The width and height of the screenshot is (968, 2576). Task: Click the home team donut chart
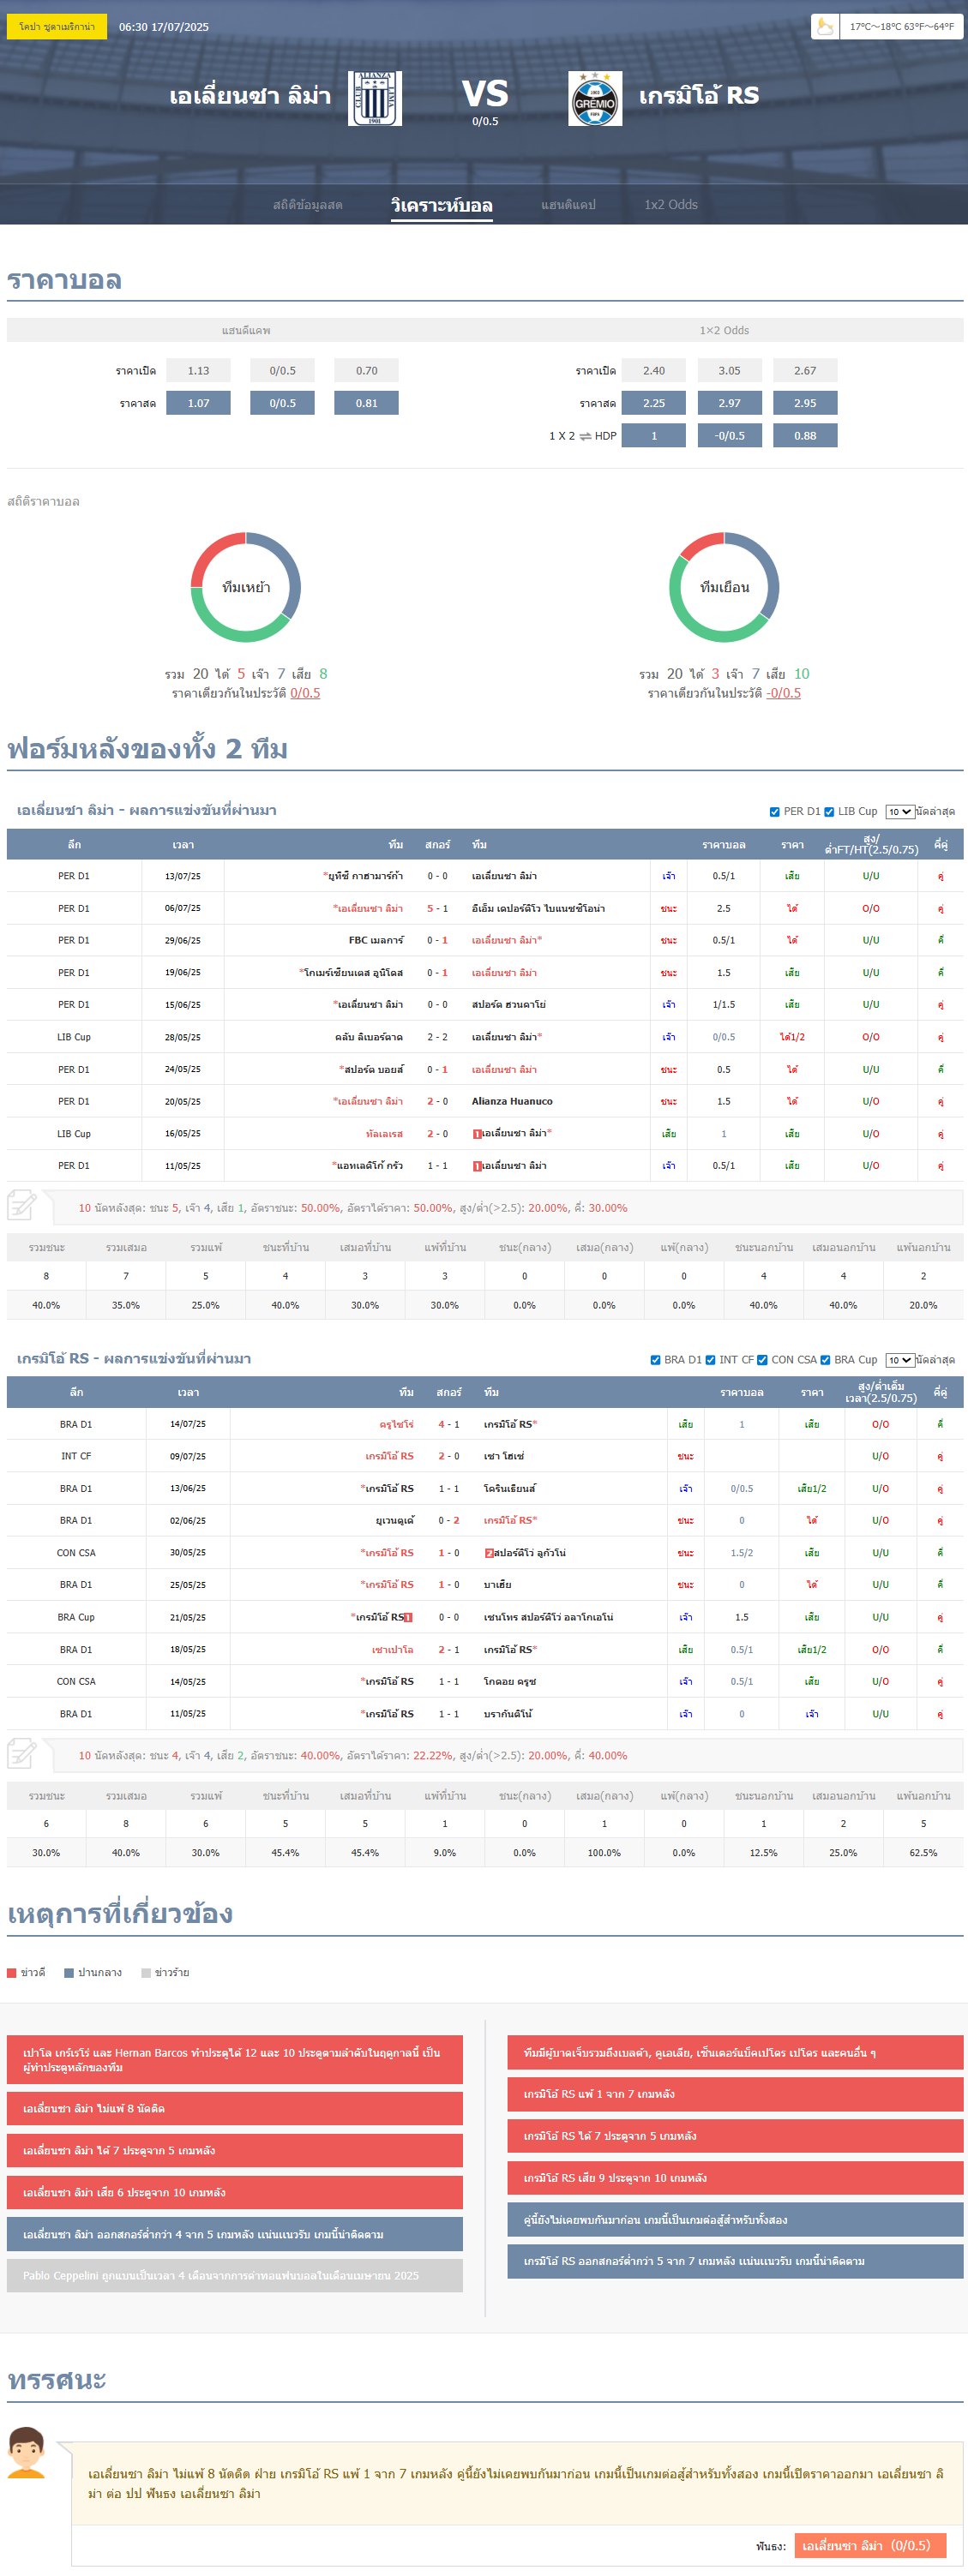tap(245, 587)
